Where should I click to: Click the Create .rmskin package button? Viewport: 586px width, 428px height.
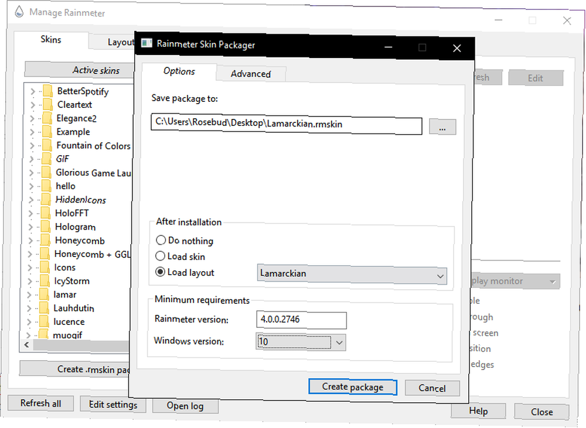(76, 369)
